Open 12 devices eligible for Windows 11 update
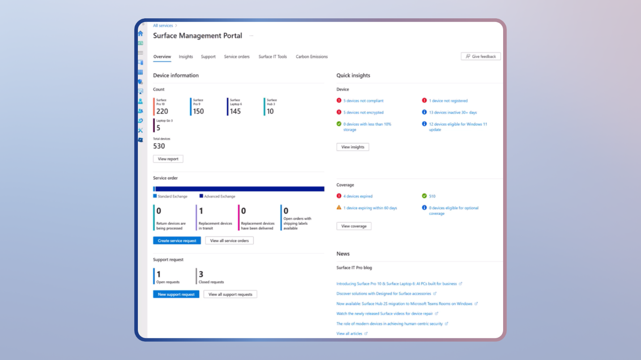 [458, 127]
